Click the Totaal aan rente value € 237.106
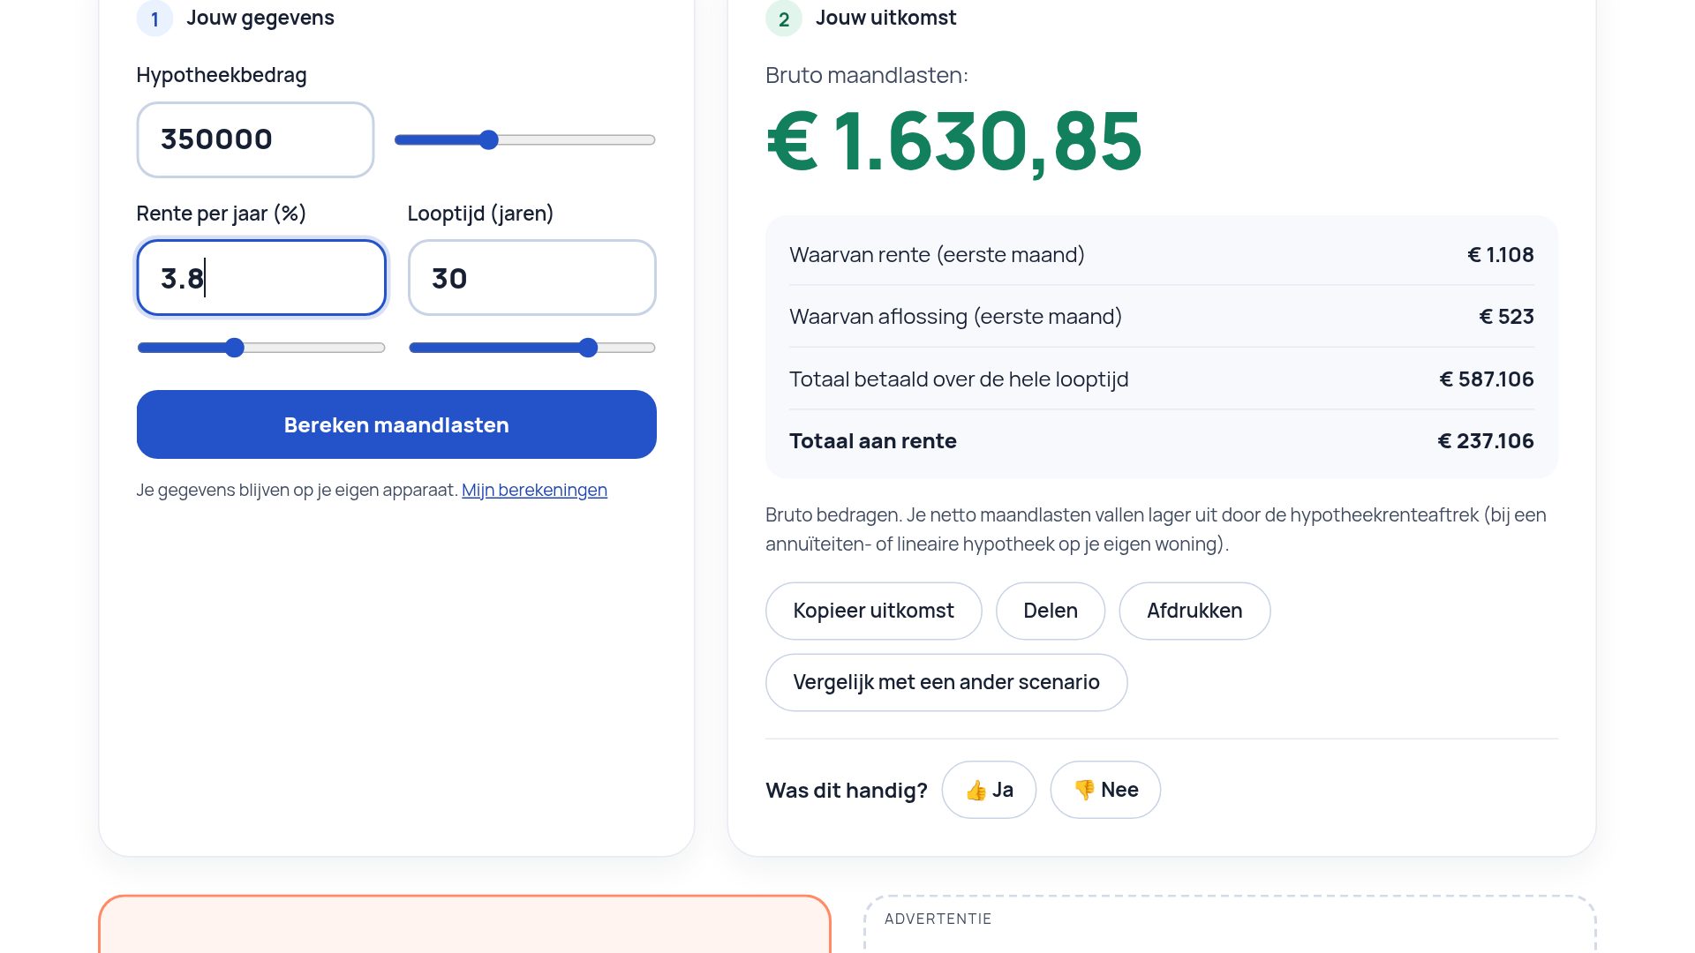Viewport: 1695px width, 953px height. [x=1486, y=441]
